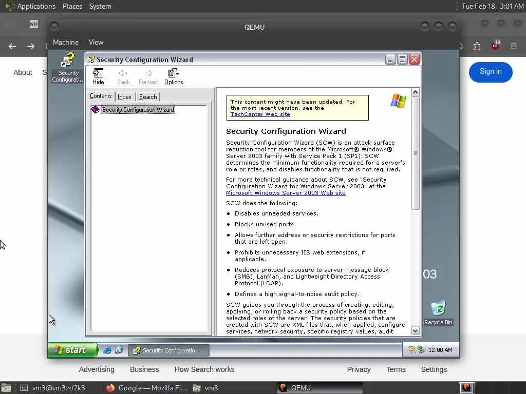Viewport: 526px width, 394px height.
Task: Switch to vm3@vm3:~/2k3 terminal taskbar item
Action: click(53, 388)
